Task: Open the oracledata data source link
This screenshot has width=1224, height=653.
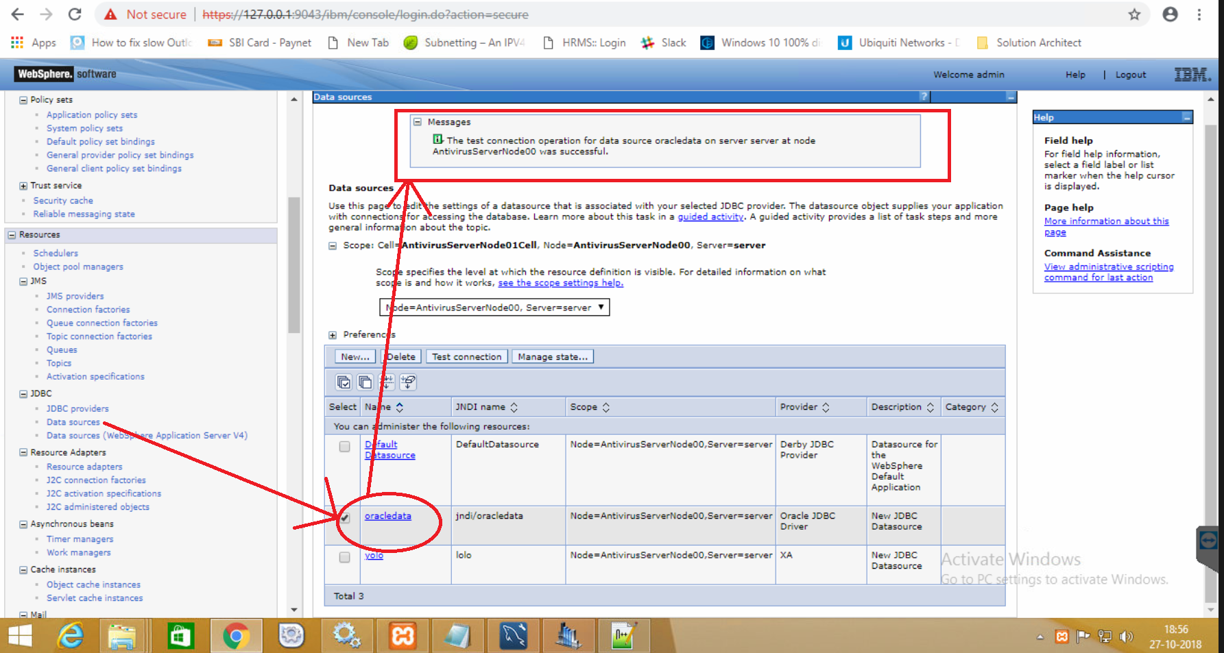Action: pos(388,516)
